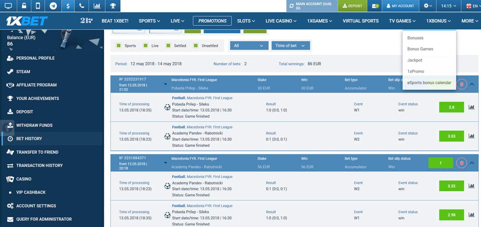Open Withdraw Funds in sidebar
Screen dimensions: 481x227
(x=34, y=125)
